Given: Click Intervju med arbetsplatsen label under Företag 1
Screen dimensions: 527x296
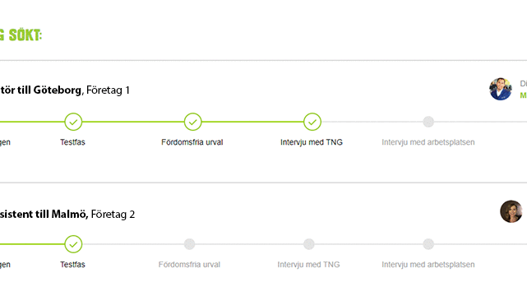Looking at the screenshot, I should pos(428,142).
